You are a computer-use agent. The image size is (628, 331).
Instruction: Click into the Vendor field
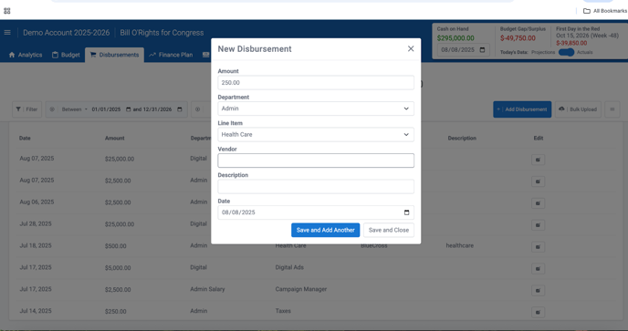coord(316,160)
